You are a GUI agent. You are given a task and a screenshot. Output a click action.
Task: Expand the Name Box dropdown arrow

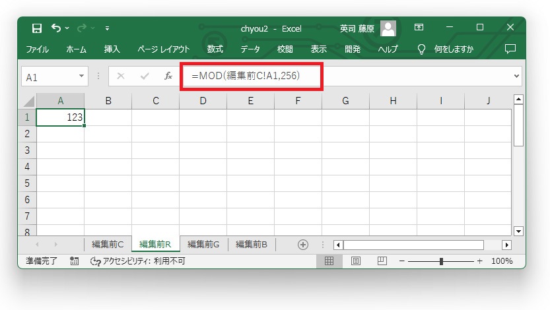point(82,77)
